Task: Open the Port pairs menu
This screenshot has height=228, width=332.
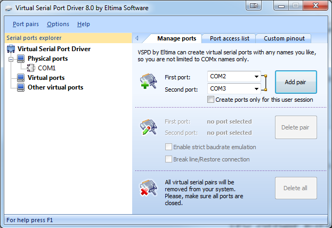Action: click(26, 24)
